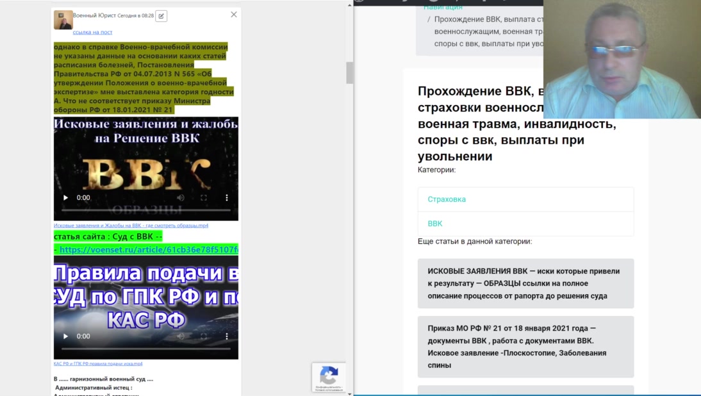Click the reCAPTCHA badge
The width and height of the screenshot is (701, 396).
click(x=329, y=377)
